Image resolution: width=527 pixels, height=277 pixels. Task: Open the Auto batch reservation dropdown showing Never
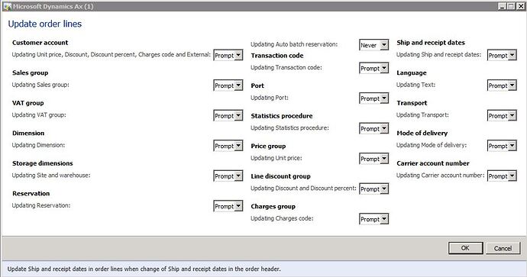373,45
